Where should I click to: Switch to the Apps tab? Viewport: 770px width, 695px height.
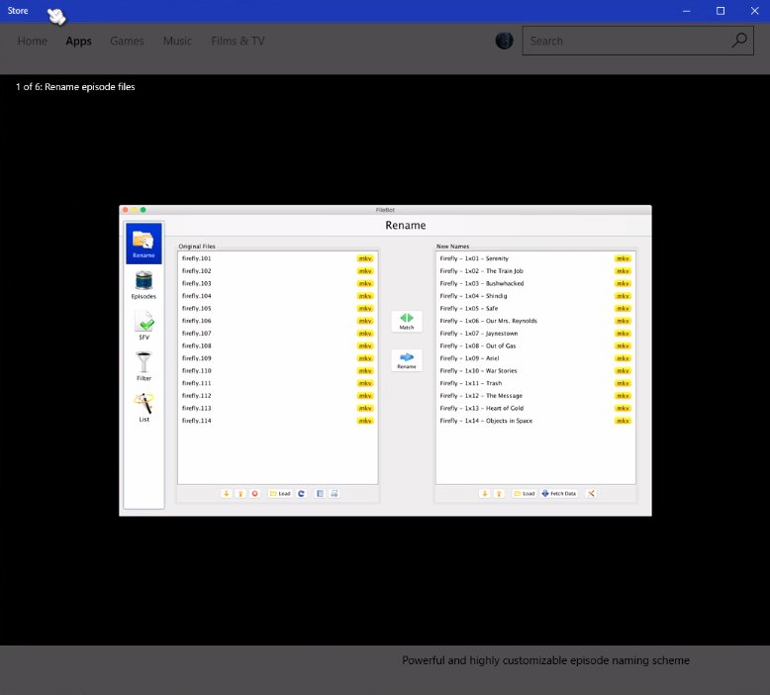(x=78, y=41)
